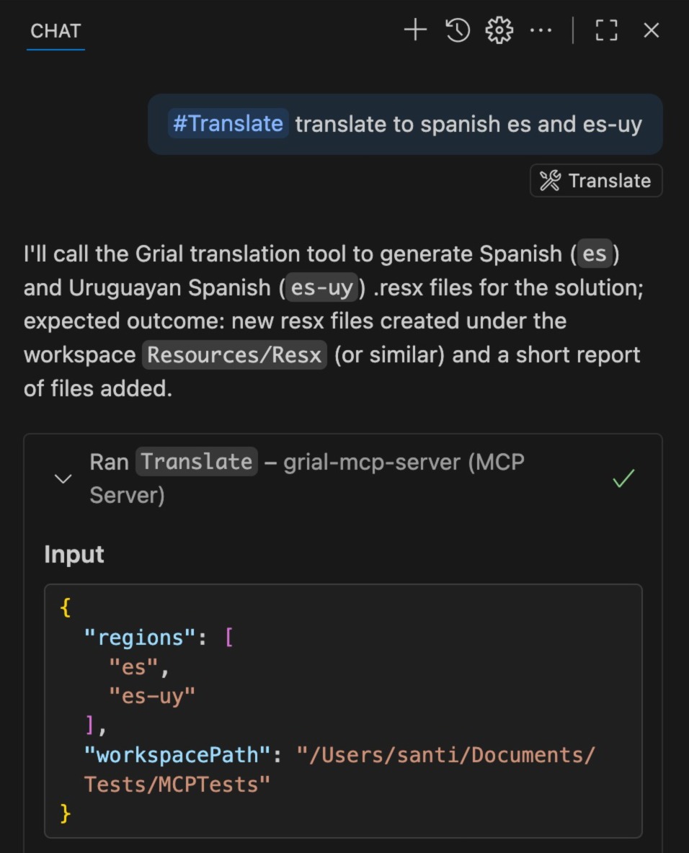The image size is (689, 853).
Task: Collapse the Ran Translate tool call
Action: point(63,478)
